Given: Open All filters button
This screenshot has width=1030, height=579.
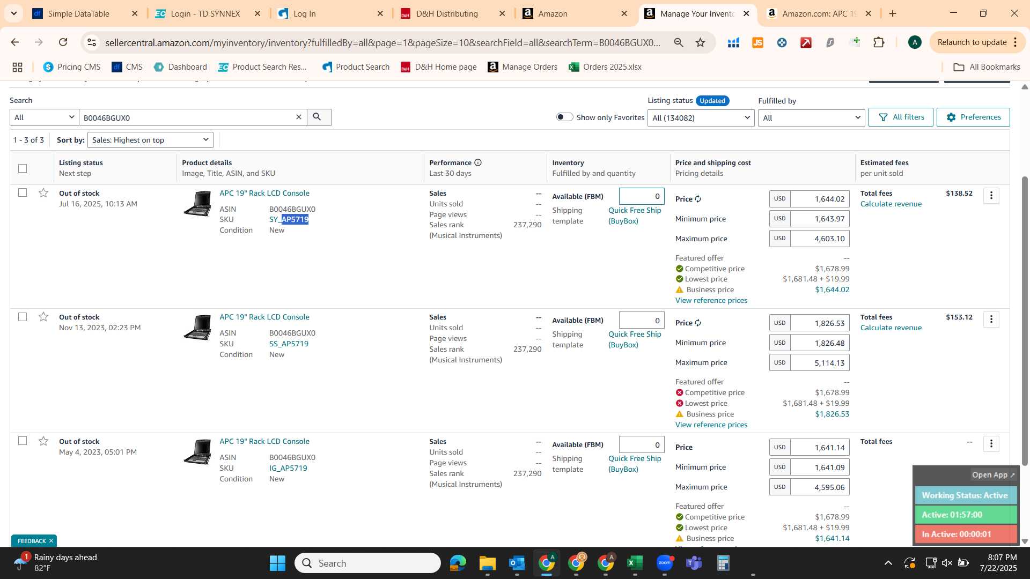Looking at the screenshot, I should 901,117.
